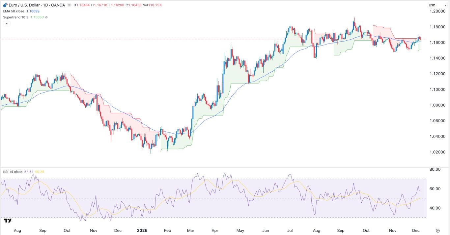Viewport: 450px width, 235px height.
Task: Click the purple RSI value 57.57
Action: pos(29,172)
